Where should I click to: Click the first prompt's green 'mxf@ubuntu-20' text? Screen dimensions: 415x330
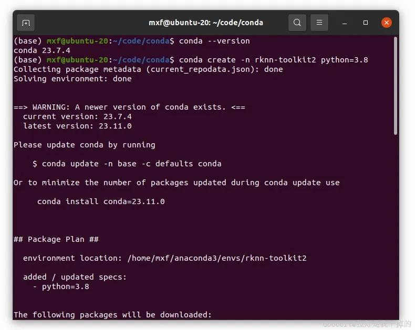[77, 41]
